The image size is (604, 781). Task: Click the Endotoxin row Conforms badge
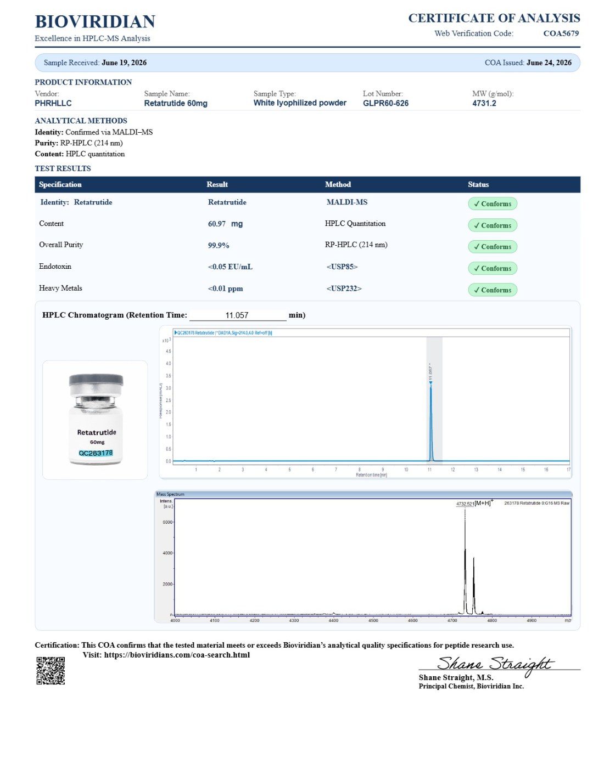[493, 268]
